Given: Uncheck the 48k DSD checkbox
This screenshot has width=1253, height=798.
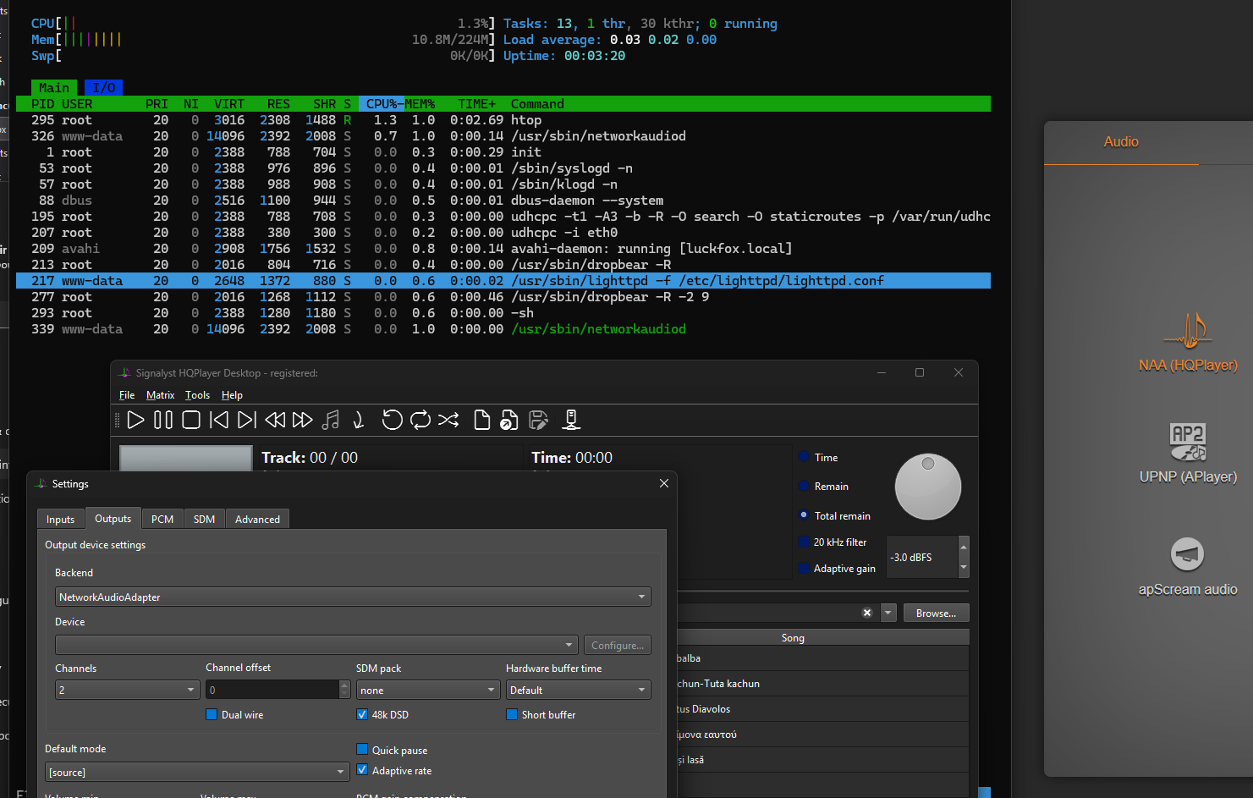Looking at the screenshot, I should pyautogui.click(x=362, y=714).
